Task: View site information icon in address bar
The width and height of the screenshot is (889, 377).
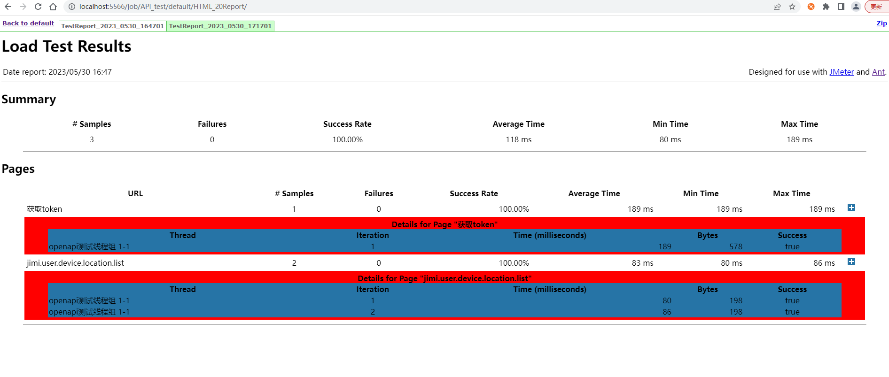Action: (71, 7)
